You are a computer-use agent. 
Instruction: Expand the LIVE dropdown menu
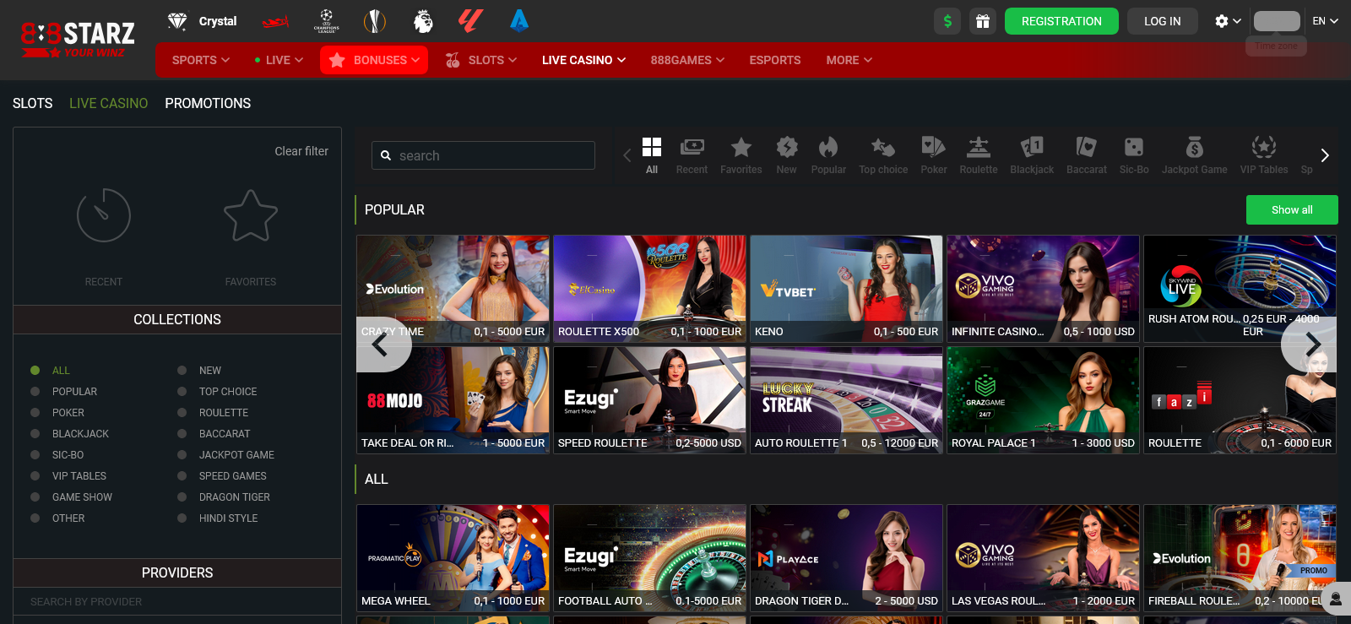click(279, 60)
